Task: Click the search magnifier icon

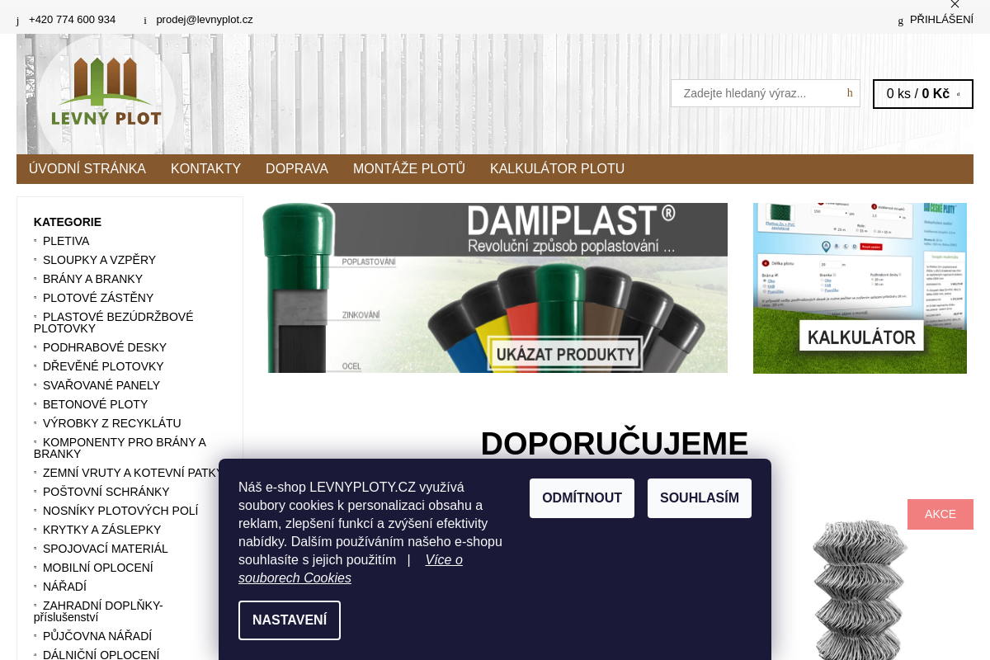Action: click(x=850, y=93)
